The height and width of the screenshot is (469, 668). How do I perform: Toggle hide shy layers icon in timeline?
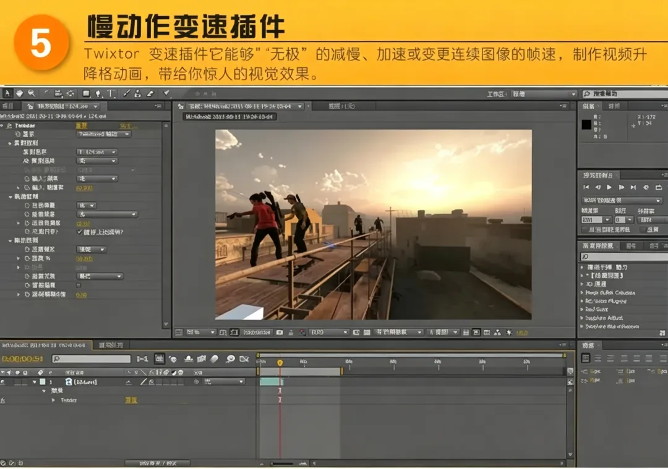[188, 359]
